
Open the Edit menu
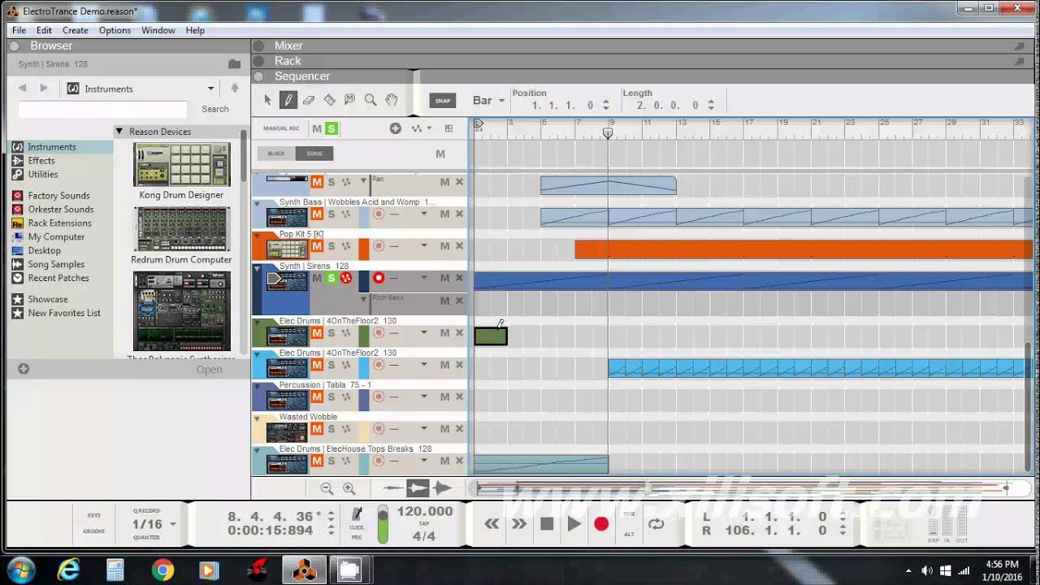click(44, 30)
